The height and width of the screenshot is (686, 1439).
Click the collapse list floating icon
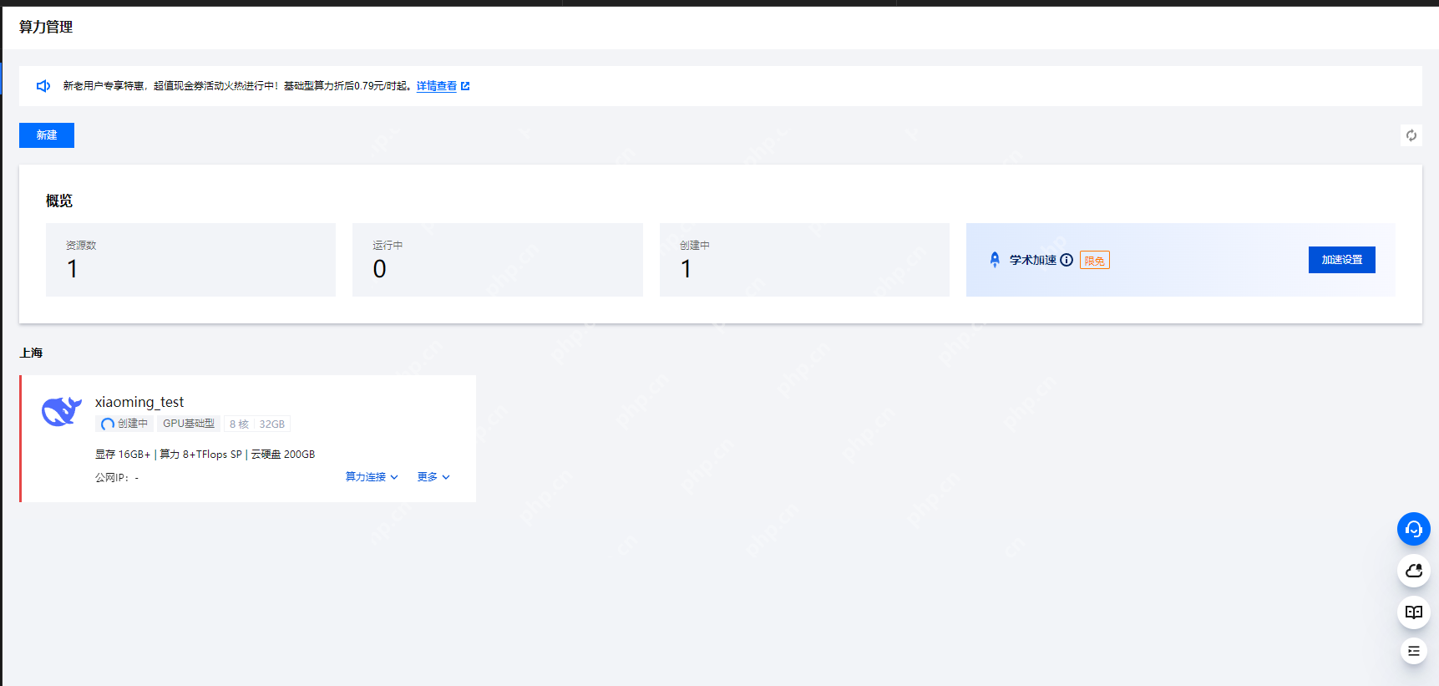[1413, 651]
